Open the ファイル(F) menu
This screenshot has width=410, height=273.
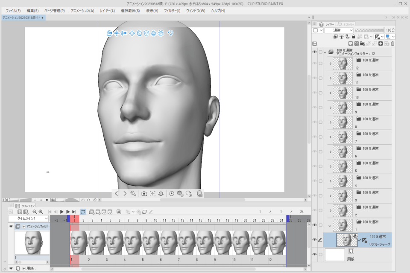click(x=13, y=11)
